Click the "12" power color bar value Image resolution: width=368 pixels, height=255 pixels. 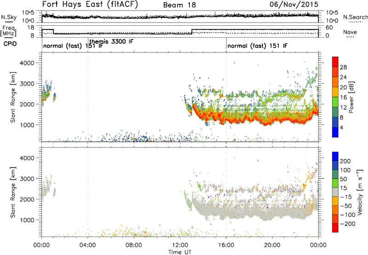pyautogui.click(x=343, y=108)
